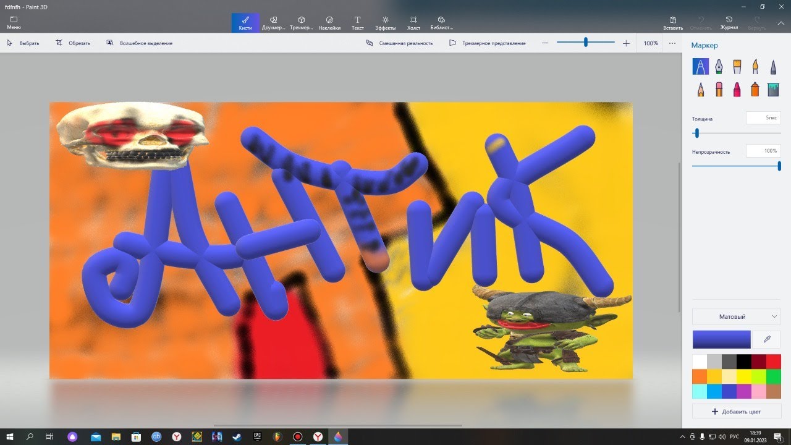This screenshot has width=791, height=445.
Task: Open the Журнал history panel
Action: 729,23
